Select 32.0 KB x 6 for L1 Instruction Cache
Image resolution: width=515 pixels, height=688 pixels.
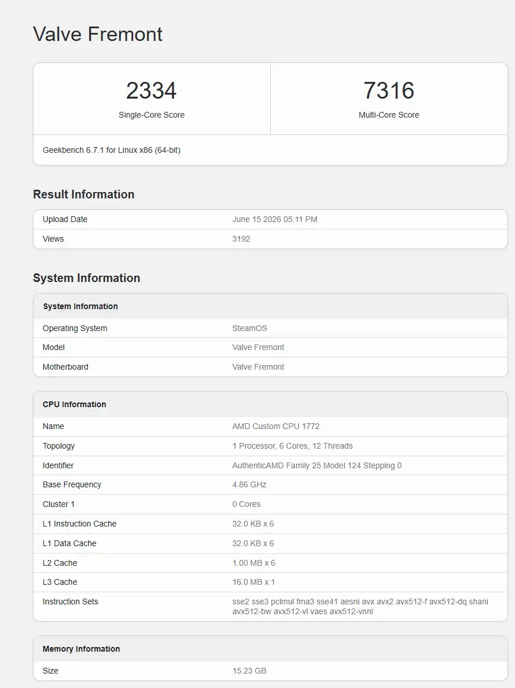coord(253,524)
